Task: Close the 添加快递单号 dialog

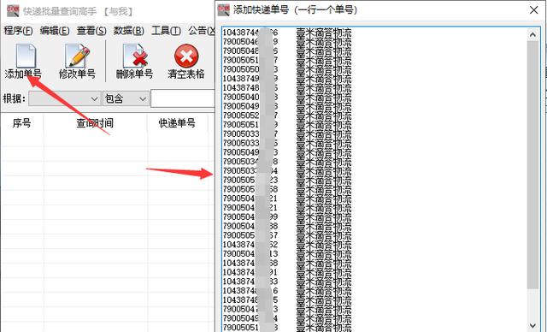Action: click(x=533, y=10)
